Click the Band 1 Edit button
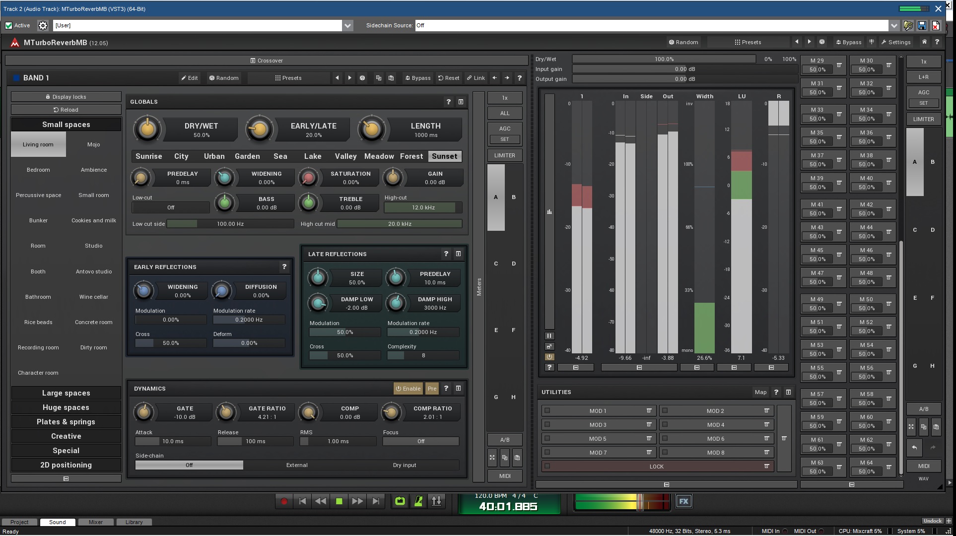This screenshot has width=956, height=536. 190,78
